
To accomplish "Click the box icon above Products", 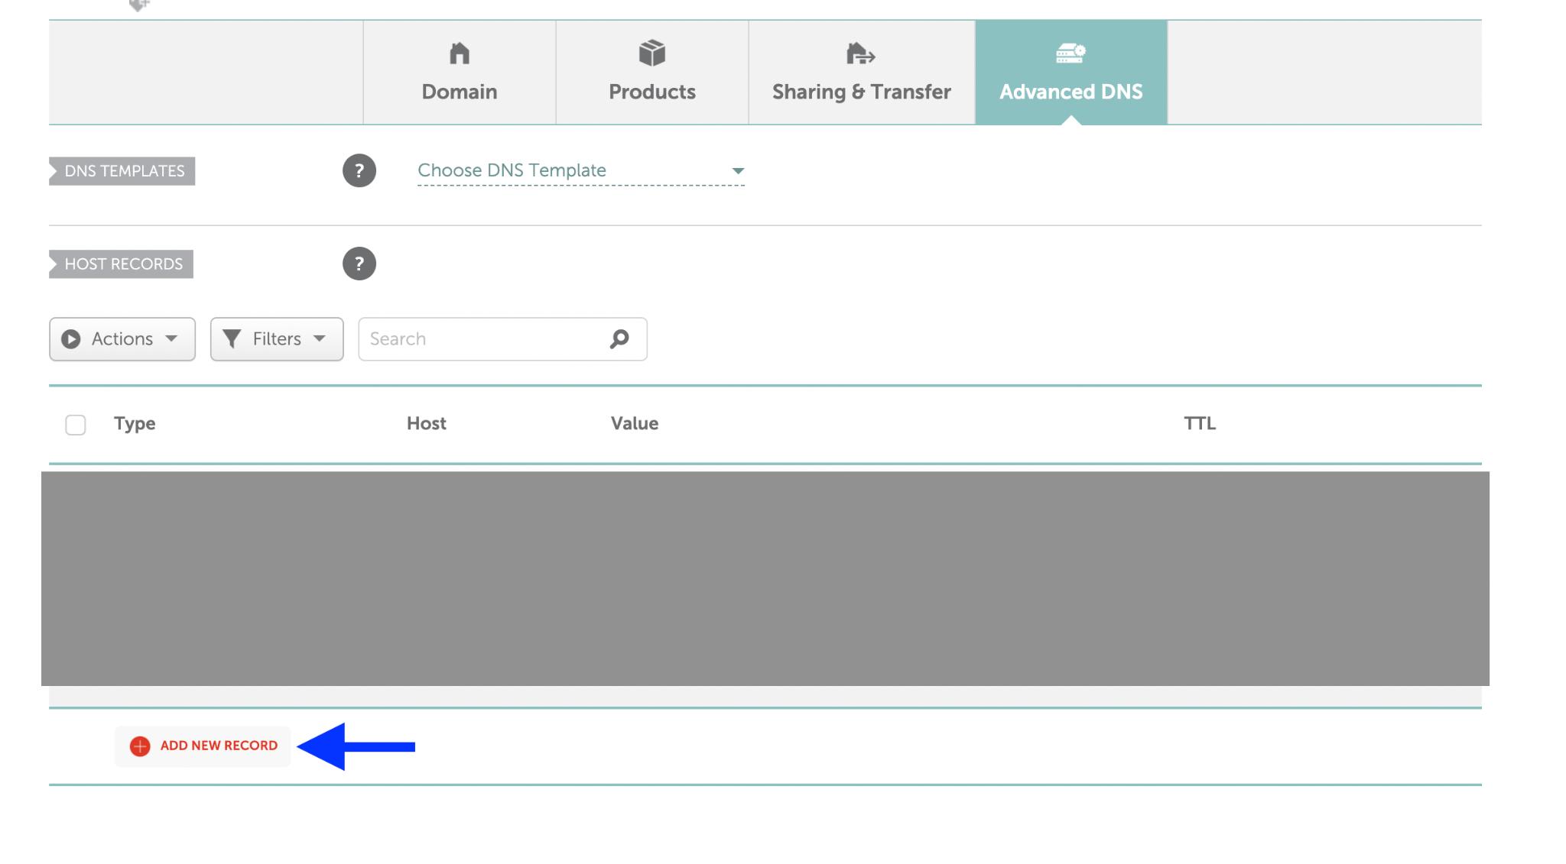I will (651, 53).
